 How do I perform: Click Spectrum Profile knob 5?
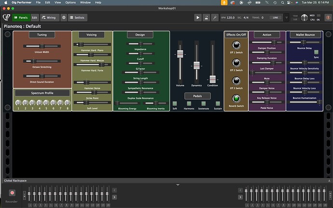coord(46,103)
